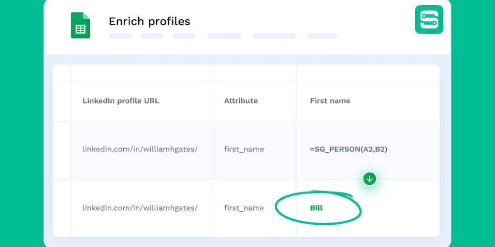
Task: Click the row header left of the Bill row
Action: point(62,208)
